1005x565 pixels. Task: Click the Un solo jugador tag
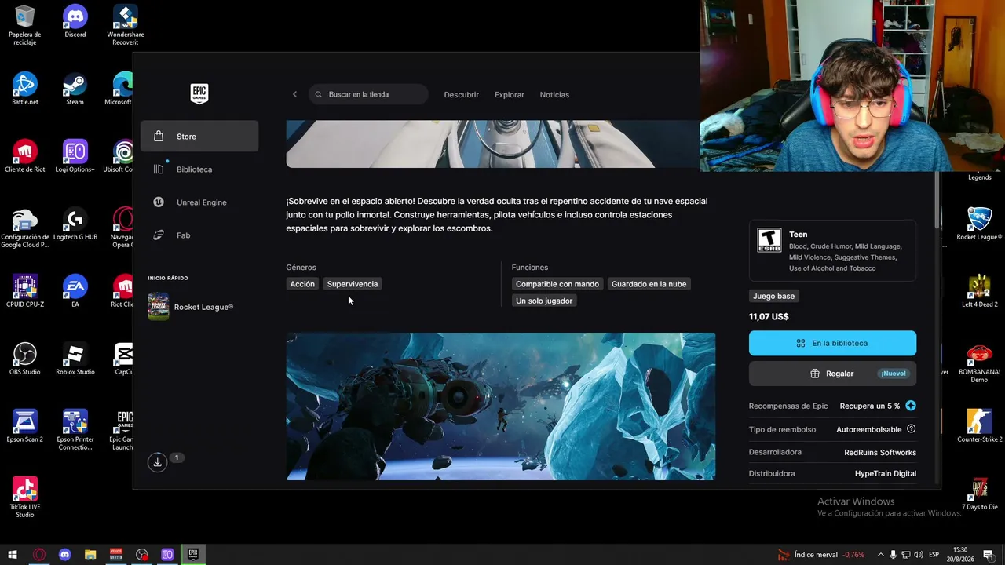coord(544,301)
